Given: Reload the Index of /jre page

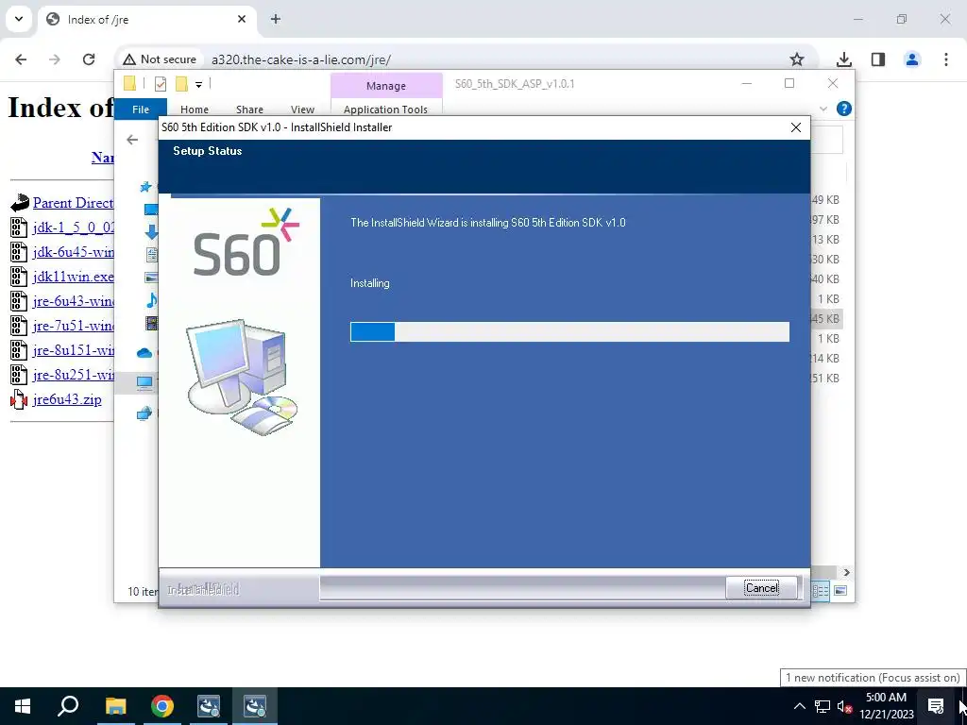Looking at the screenshot, I should tap(89, 59).
